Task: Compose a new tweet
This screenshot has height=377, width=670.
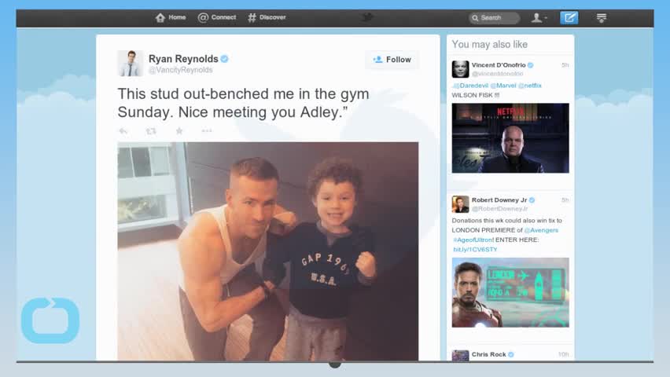Action: point(569,17)
